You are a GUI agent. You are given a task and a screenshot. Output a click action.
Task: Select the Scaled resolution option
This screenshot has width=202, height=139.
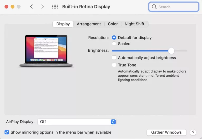point(114,44)
